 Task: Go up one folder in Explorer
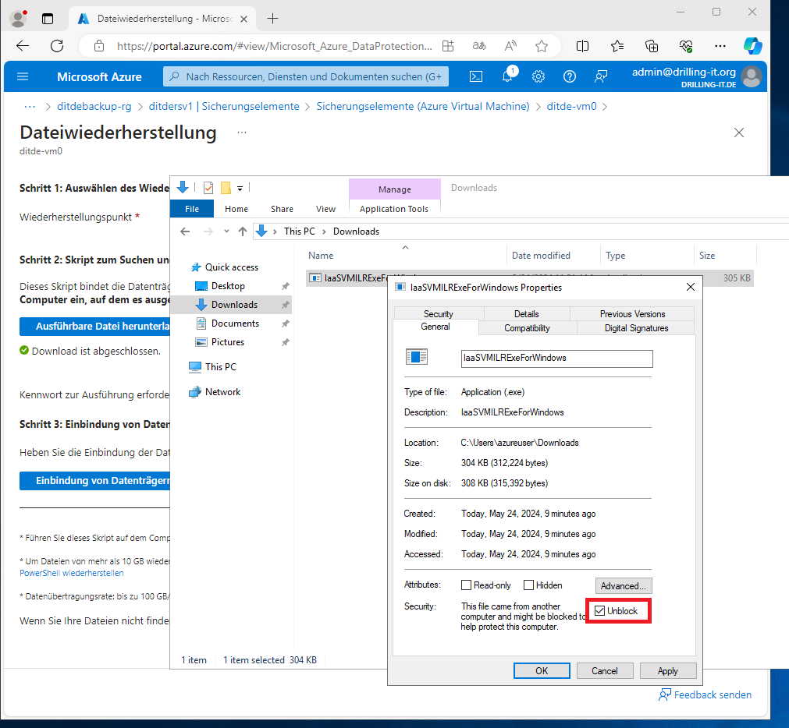243,231
